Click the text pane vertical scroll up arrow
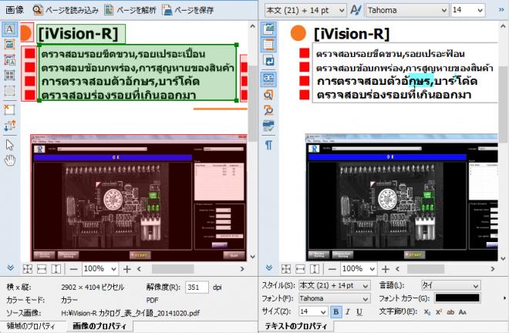The width and height of the screenshot is (509, 333). pyautogui.click(x=503, y=25)
